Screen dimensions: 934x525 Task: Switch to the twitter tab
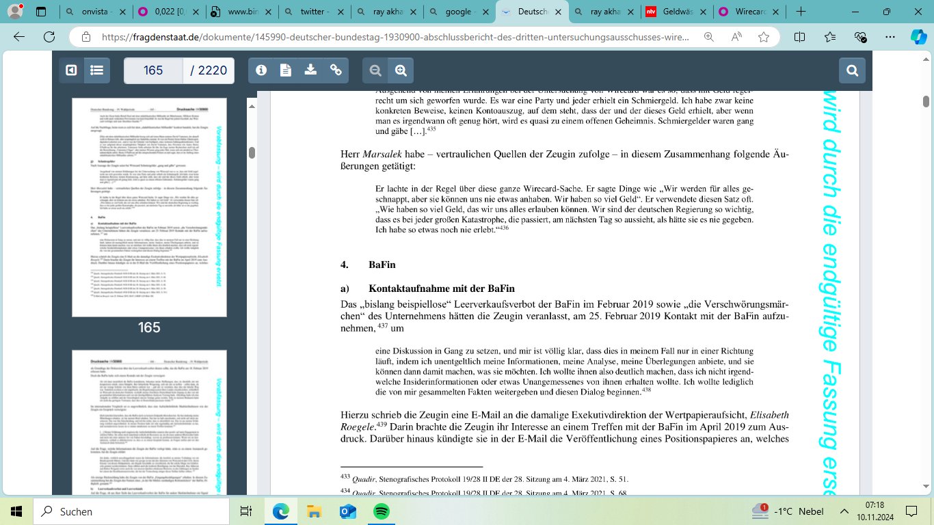pos(314,12)
